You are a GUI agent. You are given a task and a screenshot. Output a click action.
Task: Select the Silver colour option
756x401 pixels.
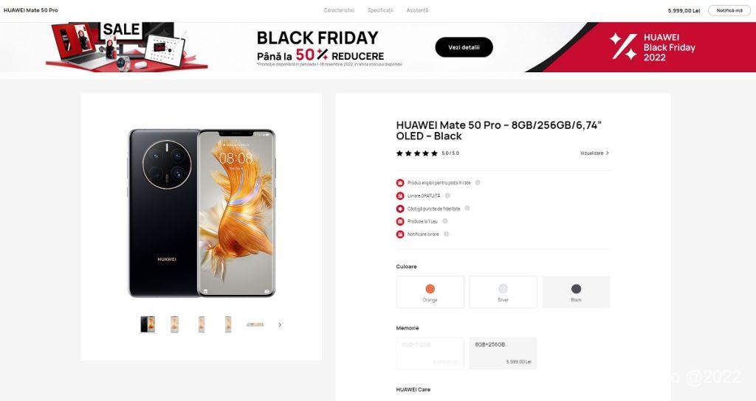503,292
